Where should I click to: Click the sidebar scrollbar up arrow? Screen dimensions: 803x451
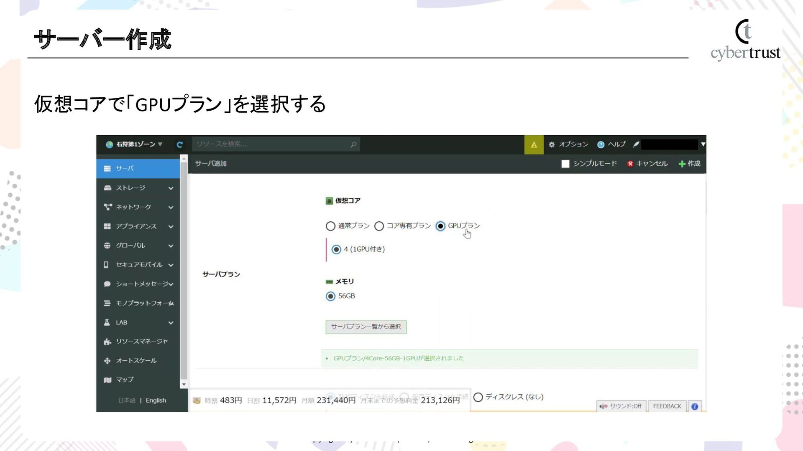pyautogui.click(x=184, y=159)
